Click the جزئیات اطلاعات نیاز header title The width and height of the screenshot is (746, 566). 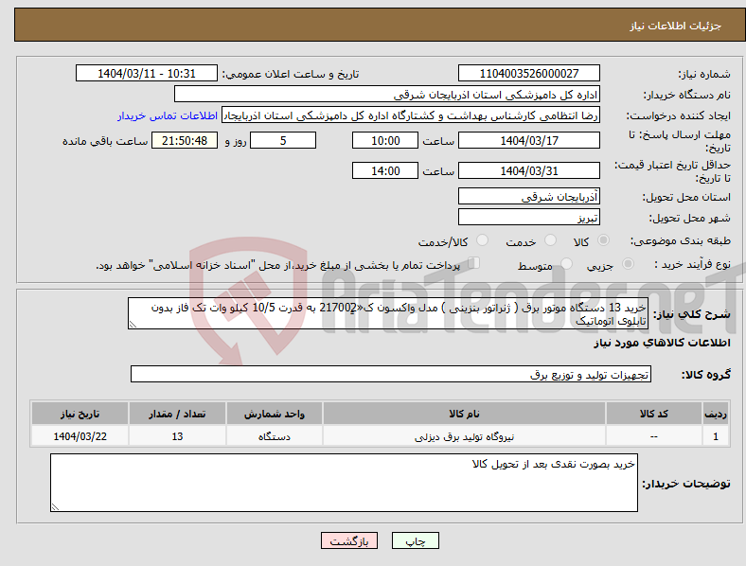pyautogui.click(x=676, y=26)
